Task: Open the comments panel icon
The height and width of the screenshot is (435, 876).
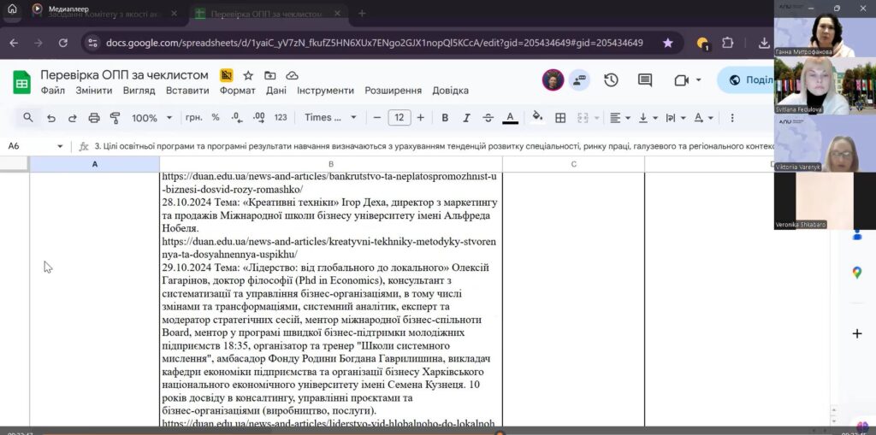Action: point(645,79)
